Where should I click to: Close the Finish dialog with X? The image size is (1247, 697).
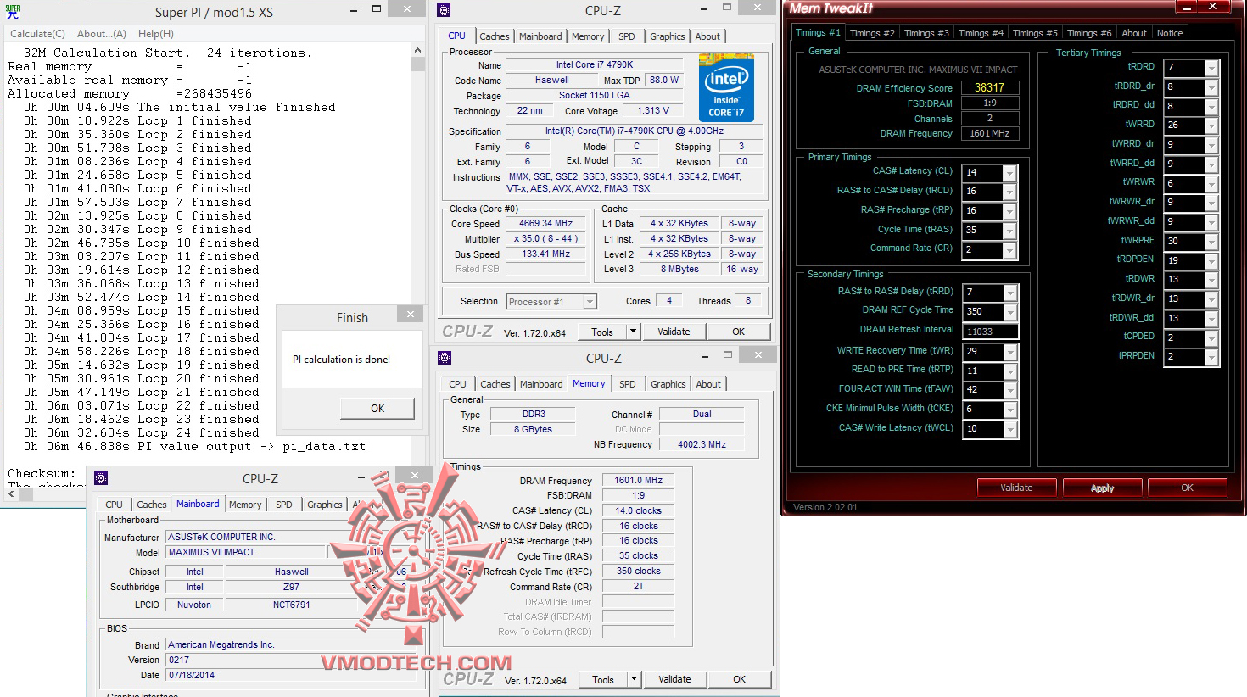411,315
